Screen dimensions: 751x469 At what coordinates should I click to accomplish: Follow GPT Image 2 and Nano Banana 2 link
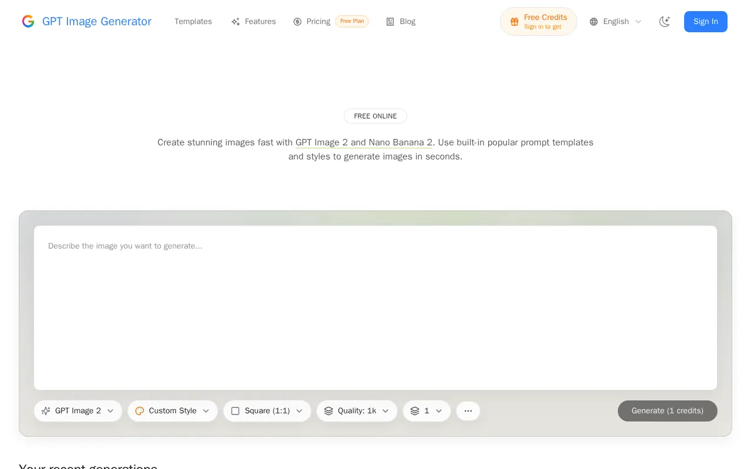pos(364,142)
